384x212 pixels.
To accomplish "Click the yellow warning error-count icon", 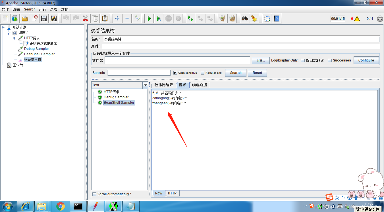I will [x=357, y=19].
